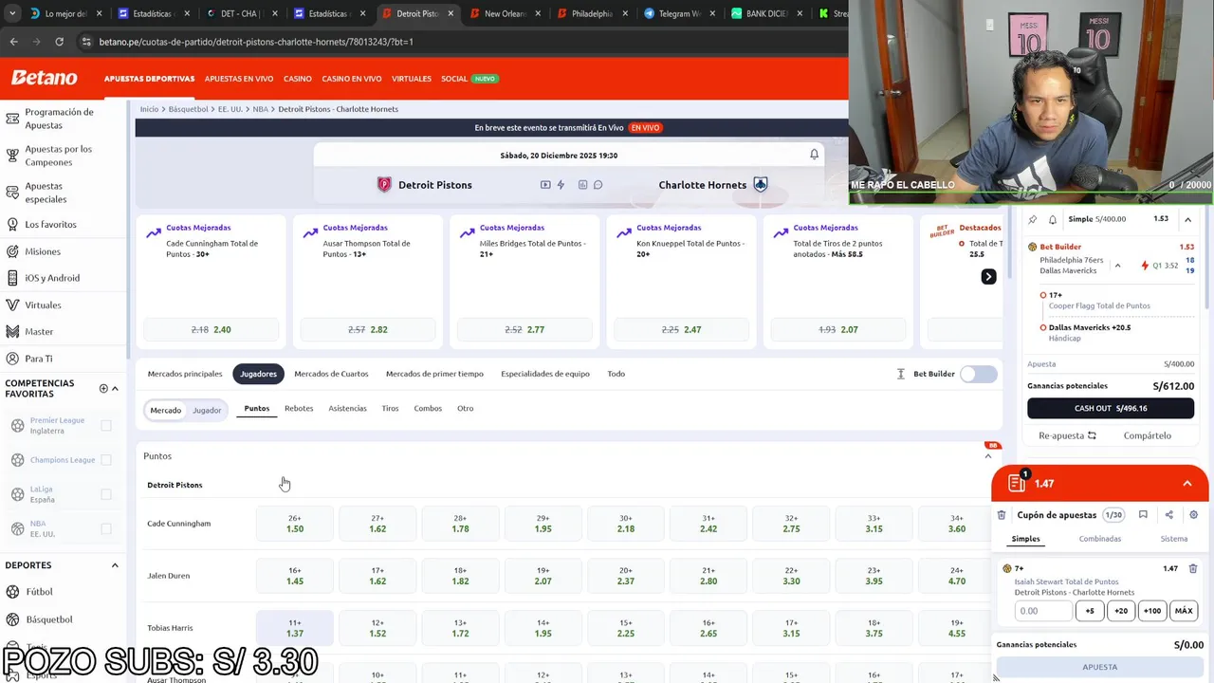Open Mercados de Cuartos tab
Image resolution: width=1214 pixels, height=683 pixels.
331,374
